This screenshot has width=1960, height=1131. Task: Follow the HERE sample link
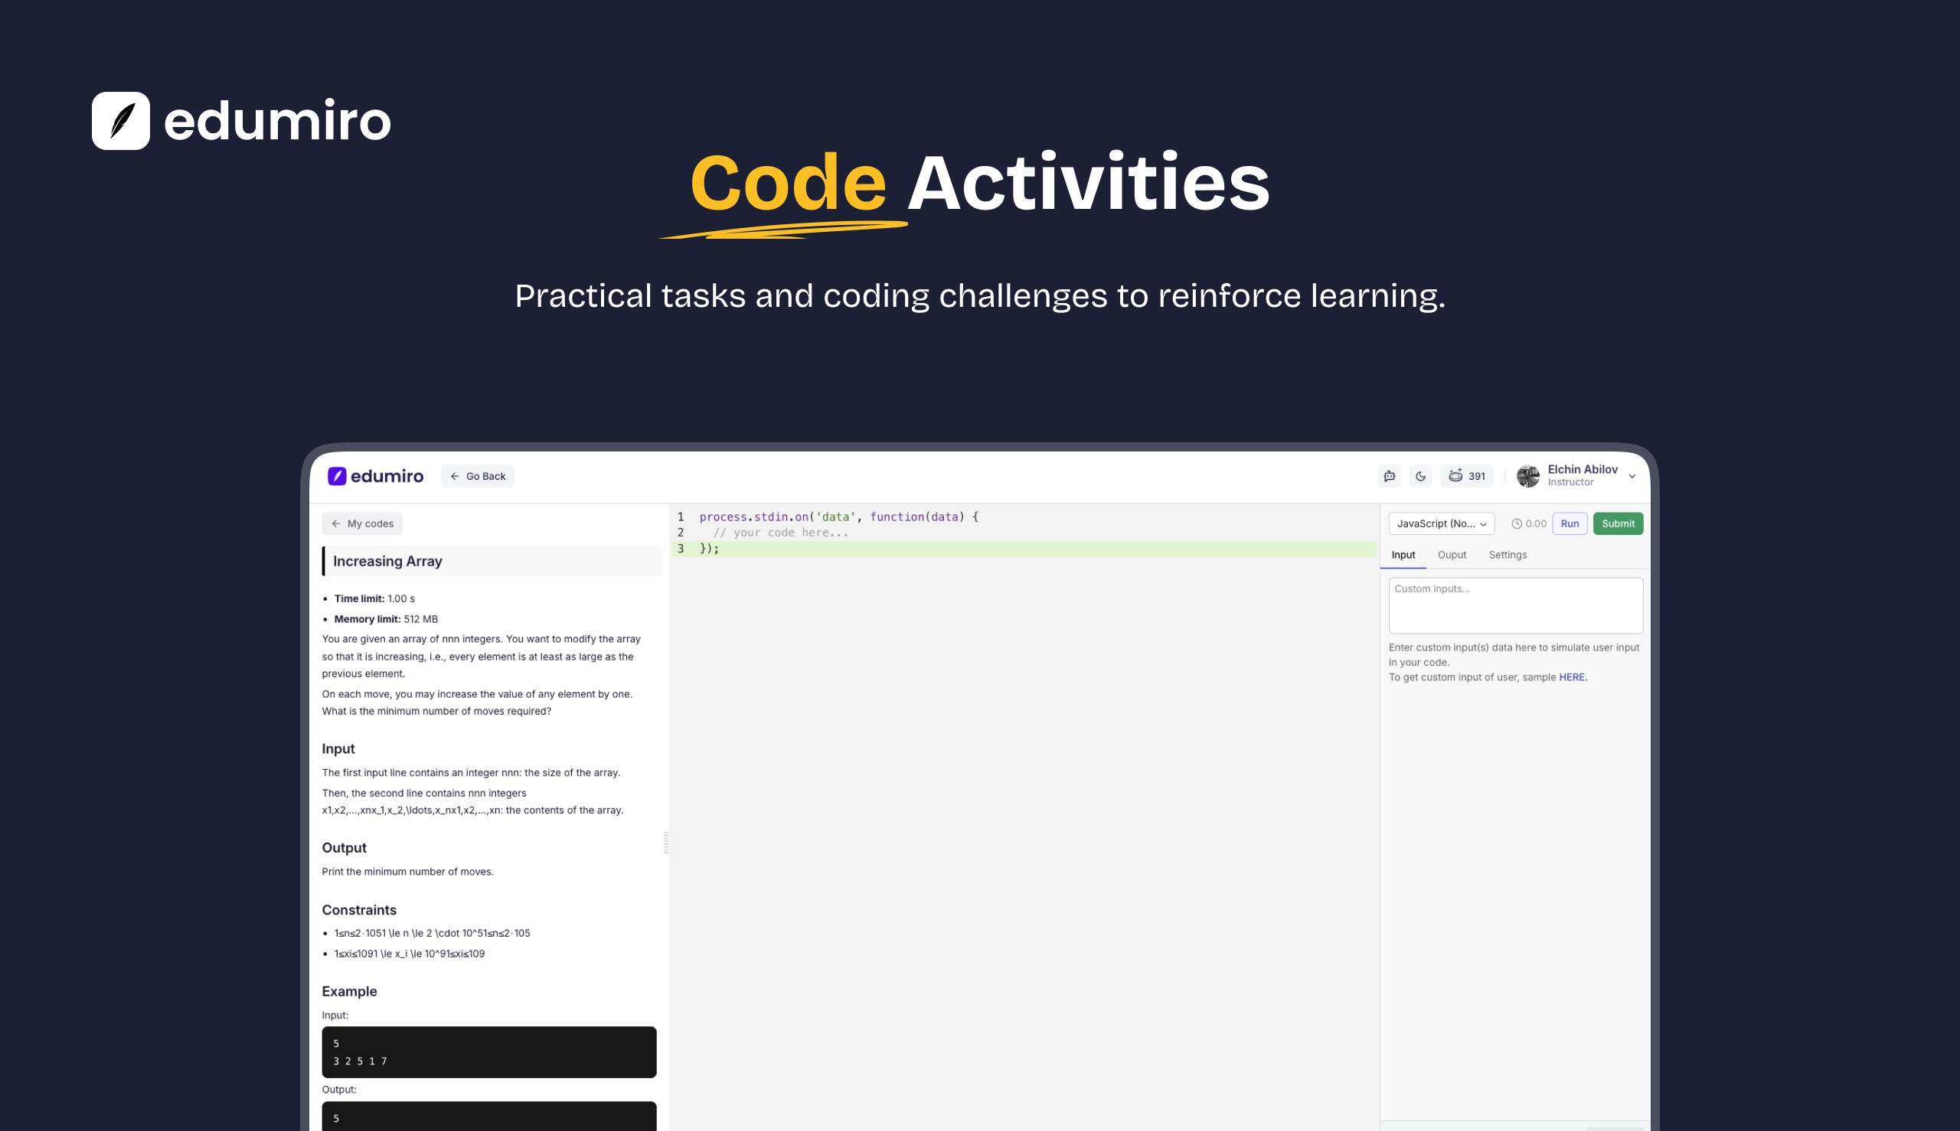(1571, 677)
